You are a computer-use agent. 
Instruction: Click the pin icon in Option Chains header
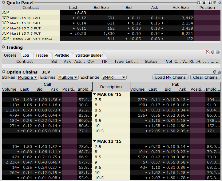point(220,72)
